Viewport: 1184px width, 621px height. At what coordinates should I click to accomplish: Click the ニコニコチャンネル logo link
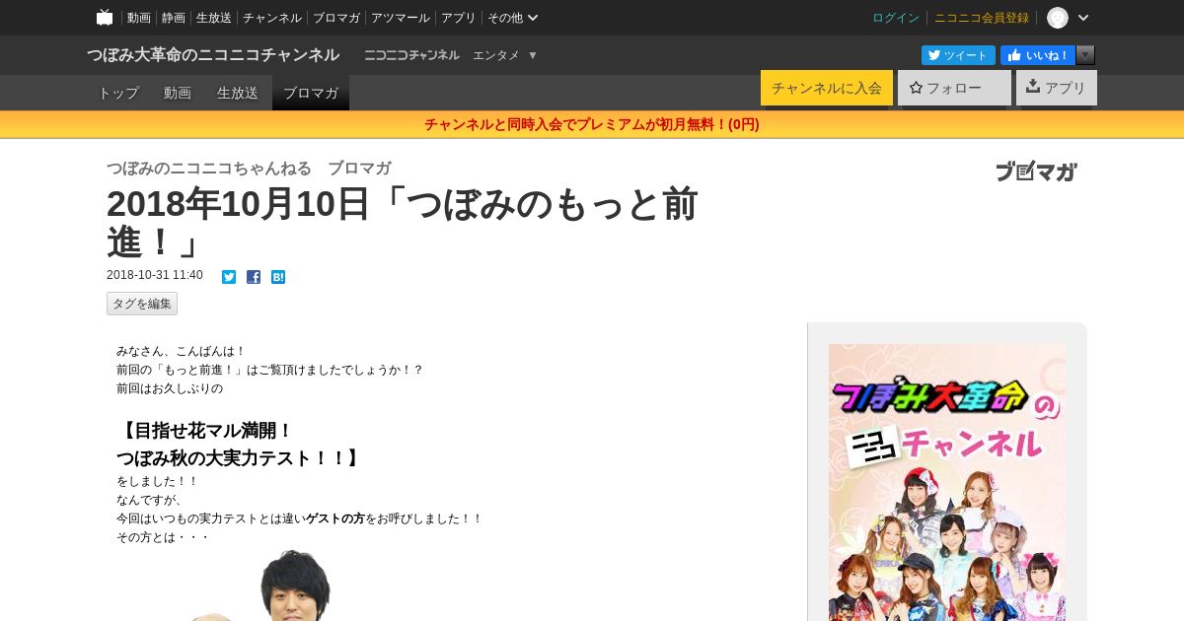[x=411, y=55]
